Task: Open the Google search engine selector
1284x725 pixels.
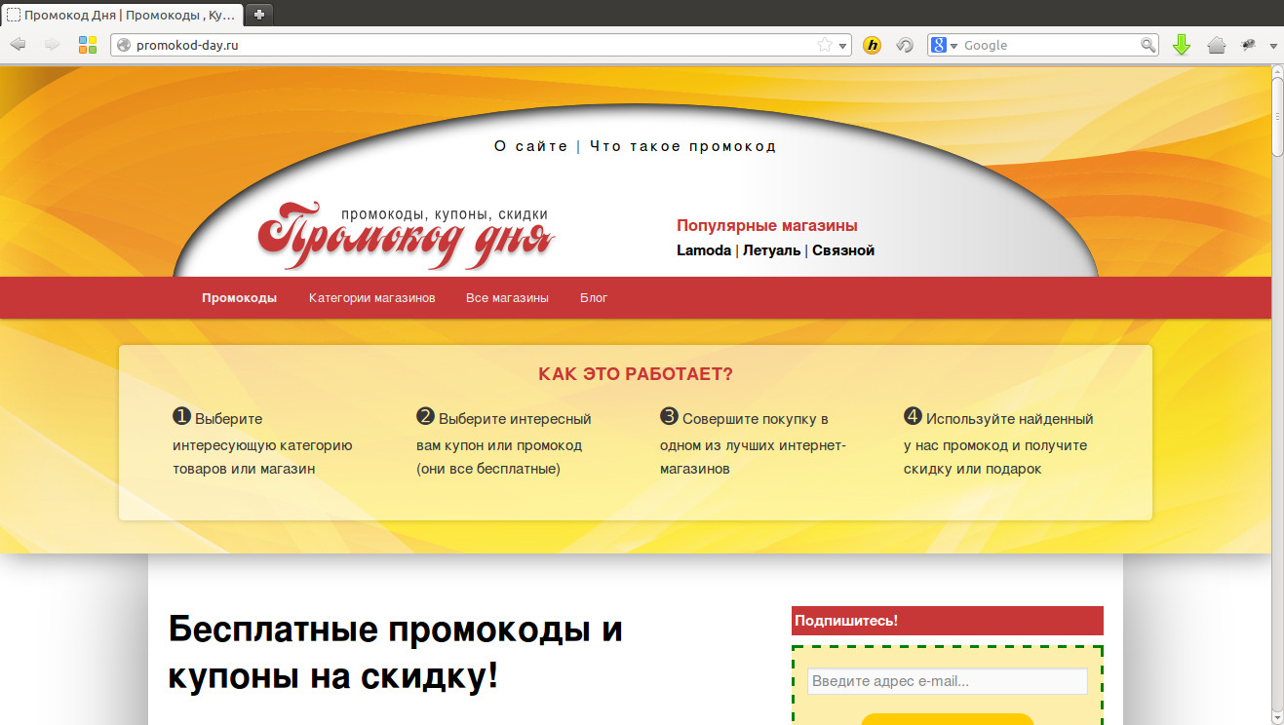Action: [944, 45]
